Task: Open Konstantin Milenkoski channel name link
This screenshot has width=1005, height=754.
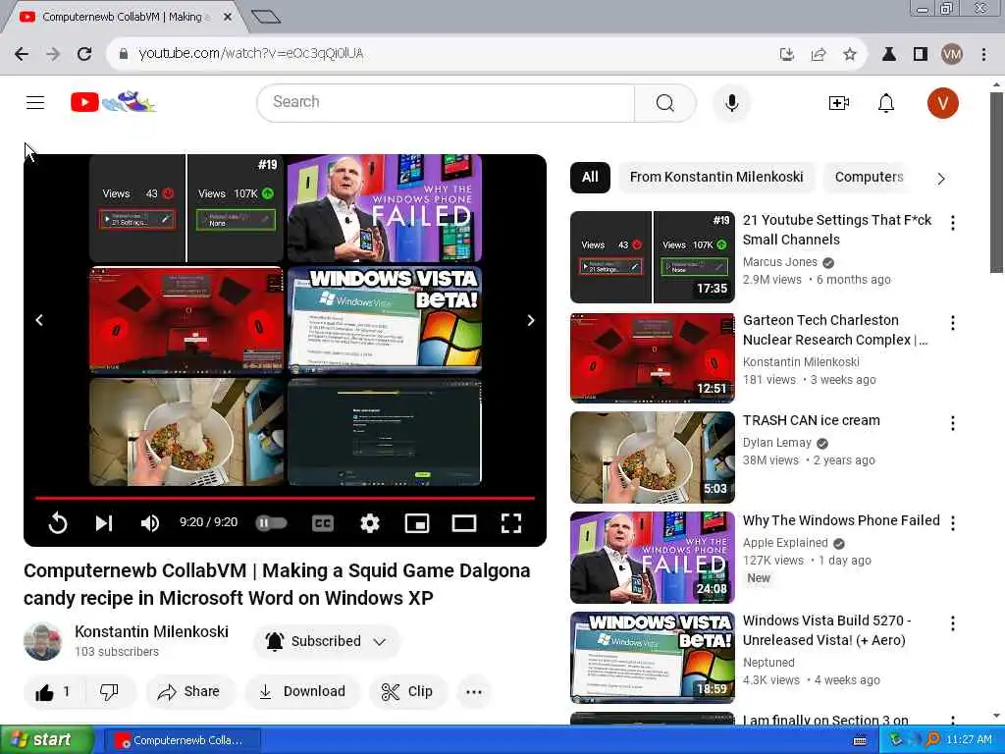Action: coord(151,631)
